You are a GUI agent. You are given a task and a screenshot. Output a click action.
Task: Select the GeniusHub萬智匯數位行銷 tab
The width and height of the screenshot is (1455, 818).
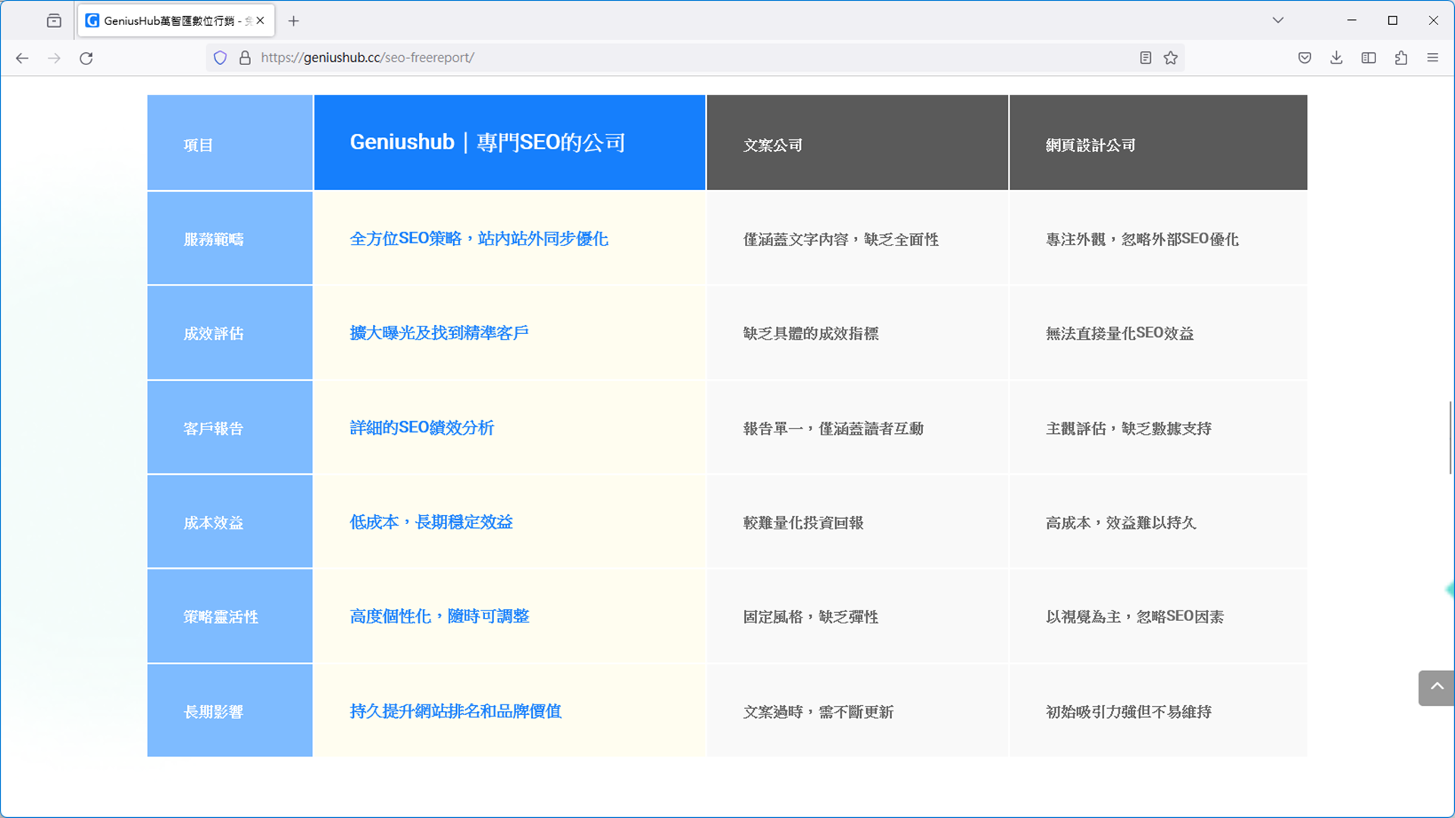point(176,20)
